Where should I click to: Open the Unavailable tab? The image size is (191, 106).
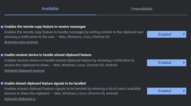(x=142, y=9)
